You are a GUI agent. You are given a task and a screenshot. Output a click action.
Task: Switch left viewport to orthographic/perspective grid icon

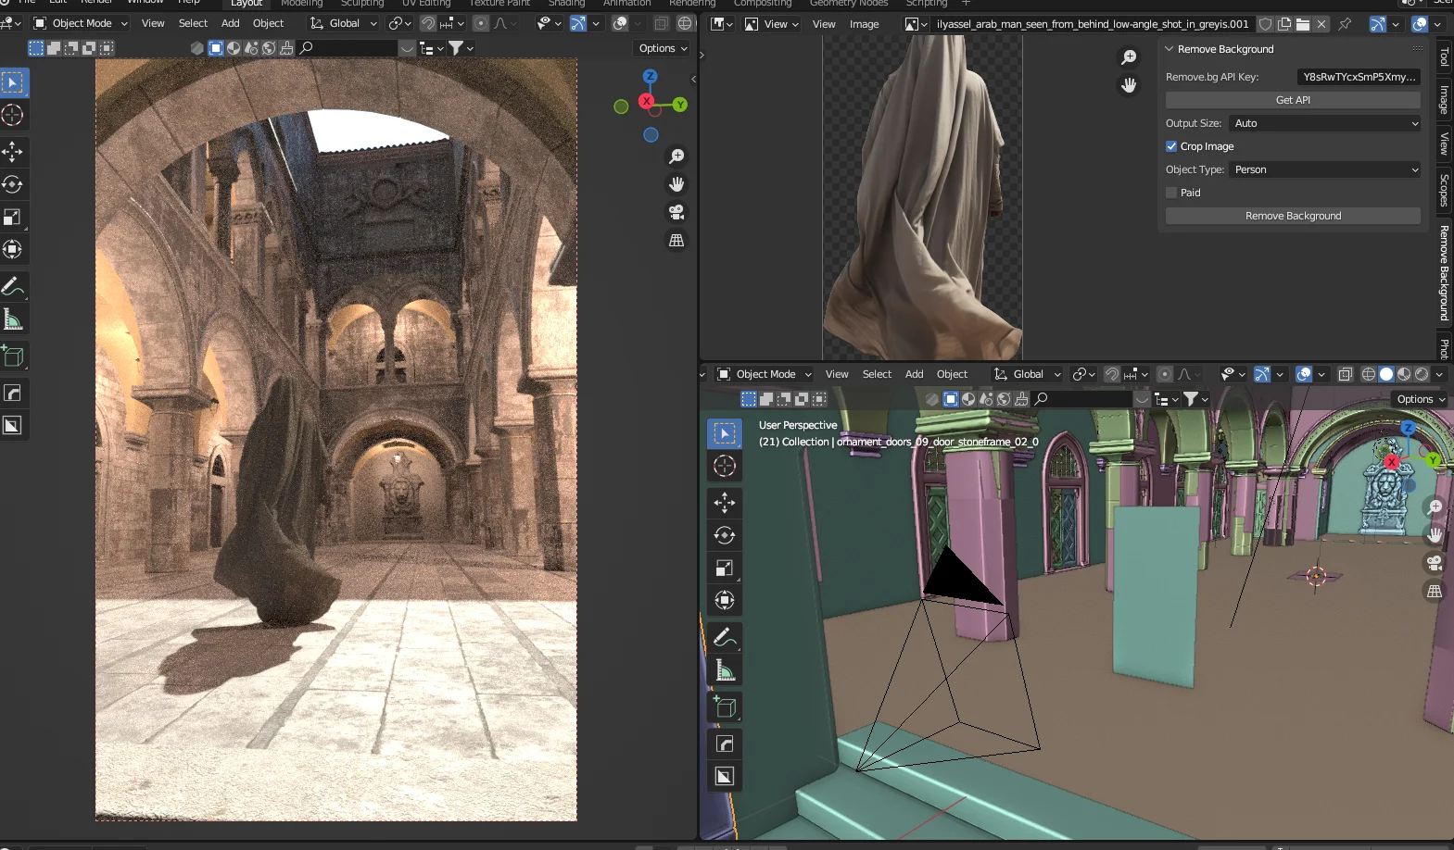[676, 241]
